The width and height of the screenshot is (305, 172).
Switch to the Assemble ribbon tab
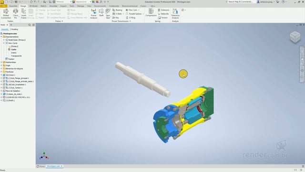13,6
